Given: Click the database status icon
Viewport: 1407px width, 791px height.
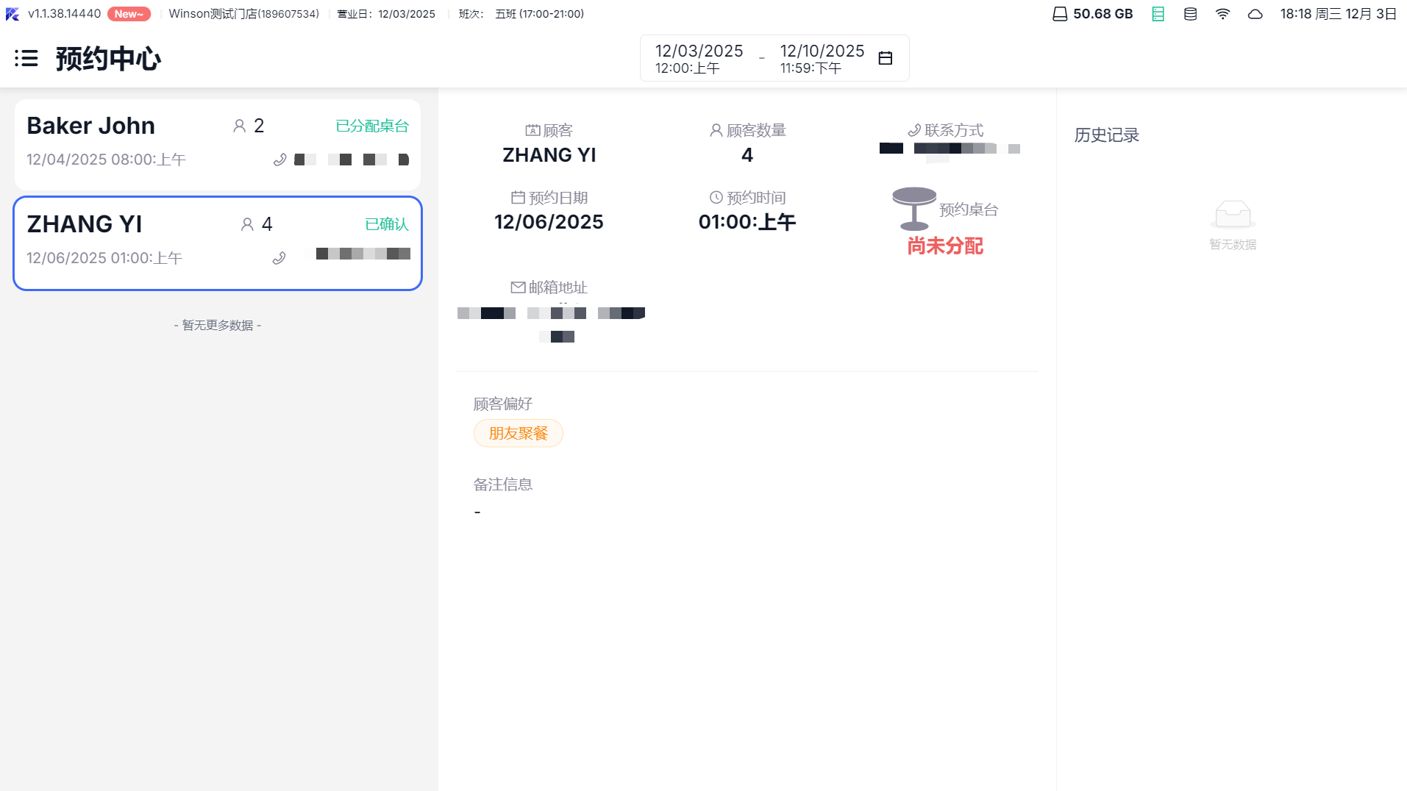Looking at the screenshot, I should 1190,14.
